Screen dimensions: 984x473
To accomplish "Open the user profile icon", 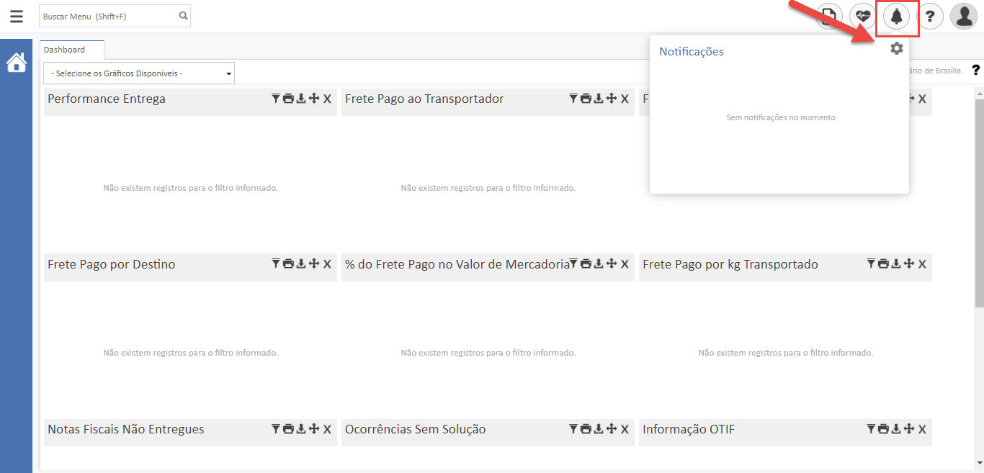I will pos(963,16).
